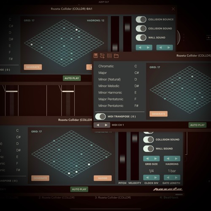Choose root note D# in front window

pyautogui.click(x=136, y=86)
